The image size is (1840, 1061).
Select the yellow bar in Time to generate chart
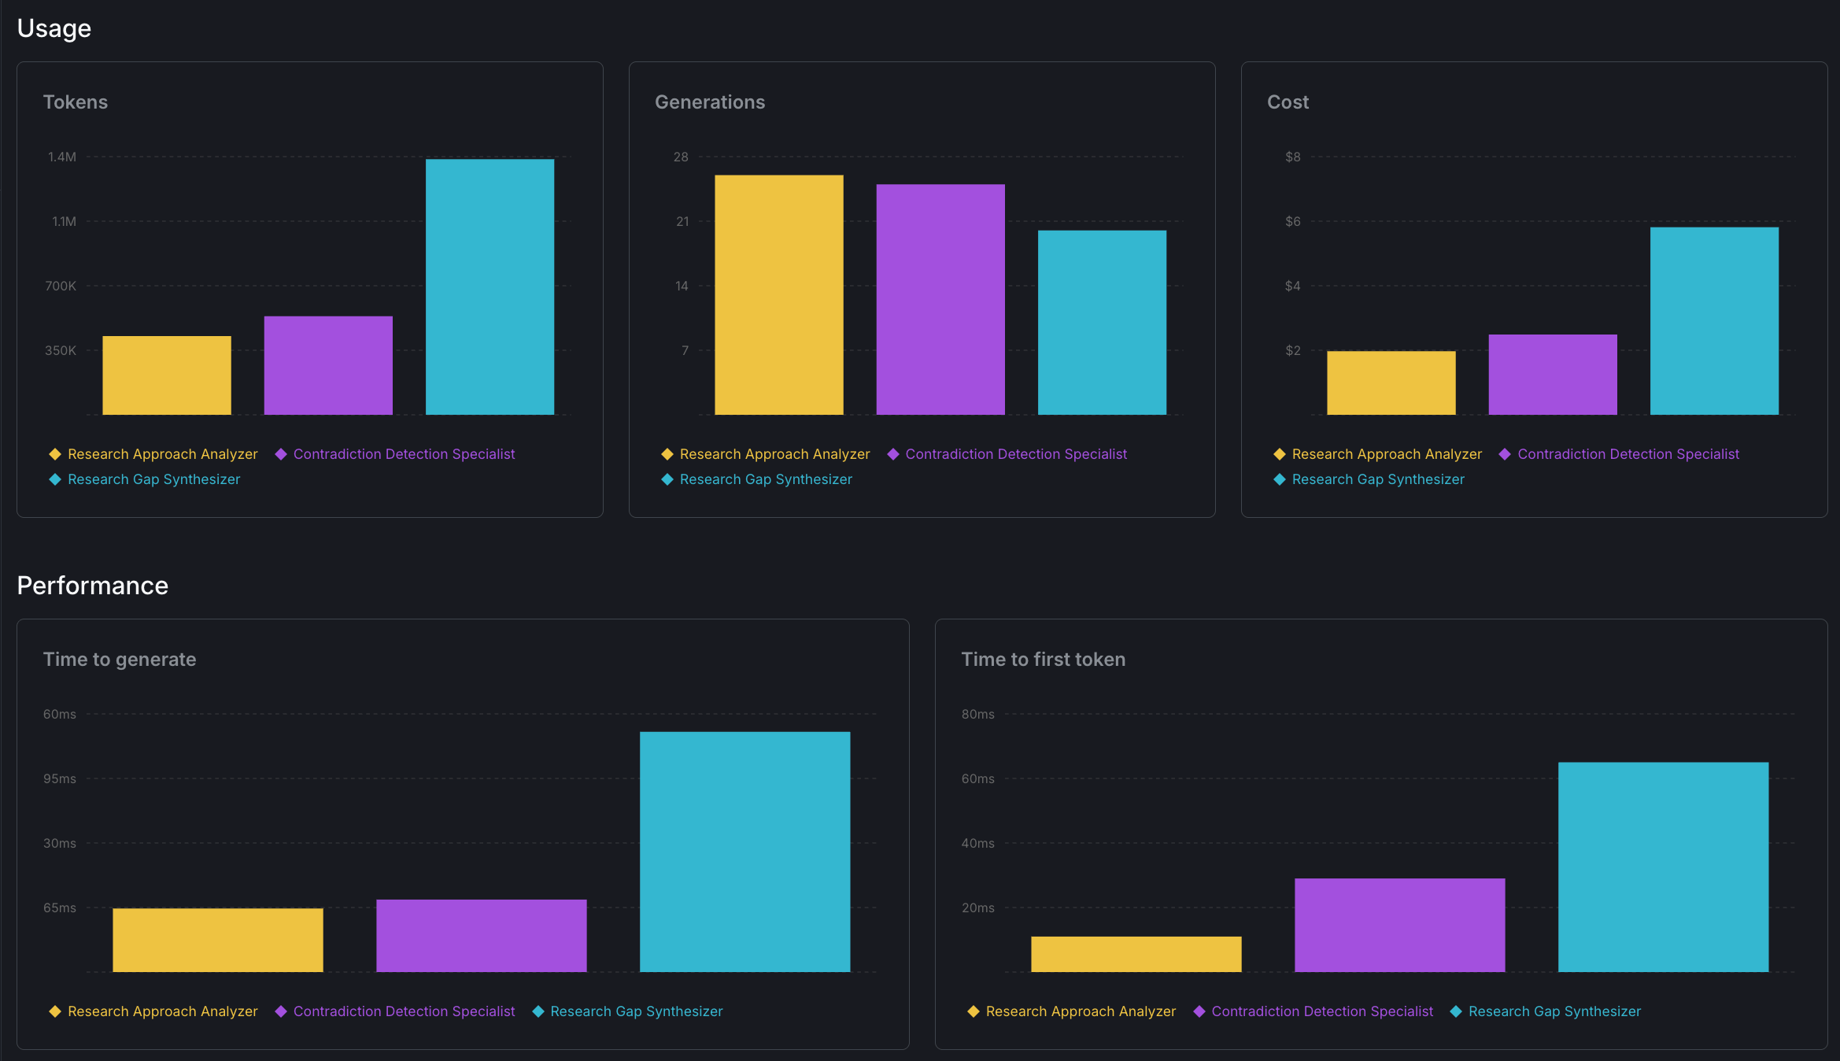tap(218, 940)
